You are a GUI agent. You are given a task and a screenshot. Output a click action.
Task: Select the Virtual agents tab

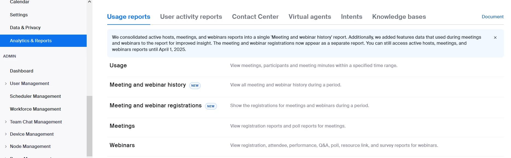tap(309, 17)
